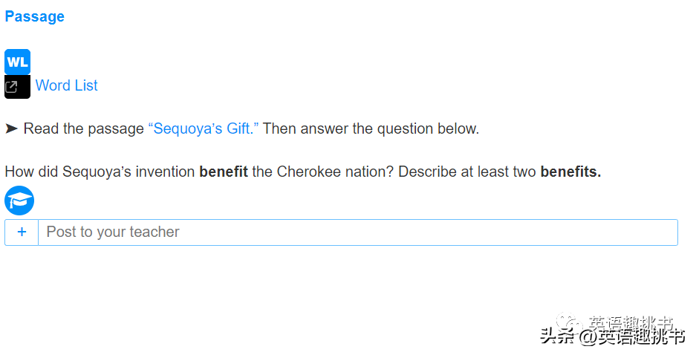Image resolution: width=696 pixels, height=355 pixels.
Task: Click the question about Sequoya's invention
Action: [303, 172]
